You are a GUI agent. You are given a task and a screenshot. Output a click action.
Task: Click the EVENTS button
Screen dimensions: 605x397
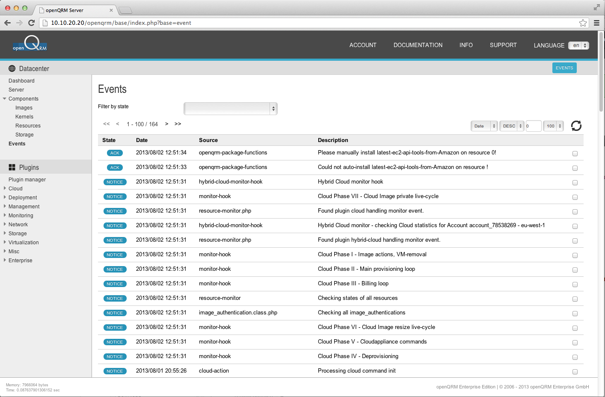(x=564, y=68)
